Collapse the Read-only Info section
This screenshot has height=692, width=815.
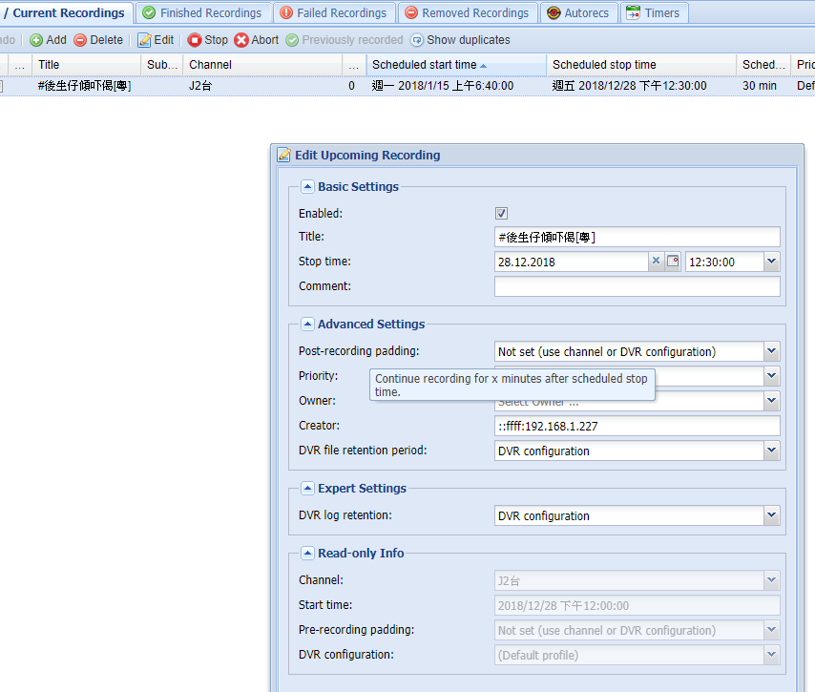[307, 553]
